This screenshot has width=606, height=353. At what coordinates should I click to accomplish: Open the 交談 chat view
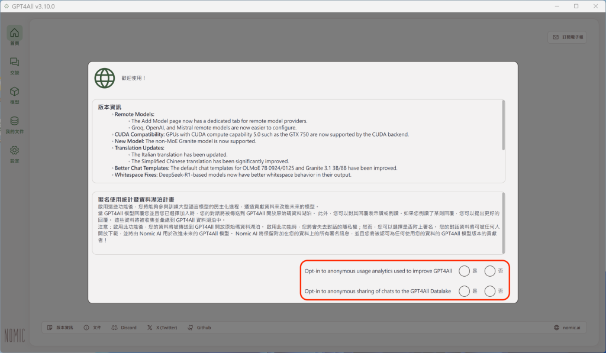click(15, 65)
